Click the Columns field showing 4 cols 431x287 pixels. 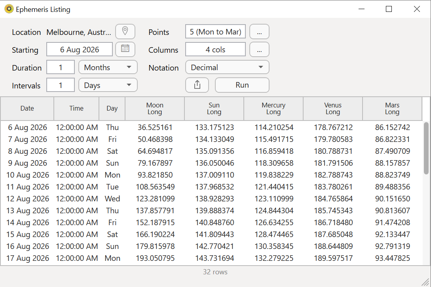click(215, 49)
